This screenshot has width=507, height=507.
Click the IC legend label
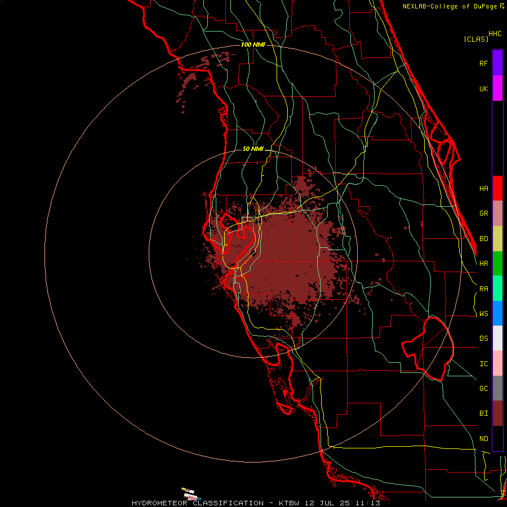coord(483,364)
